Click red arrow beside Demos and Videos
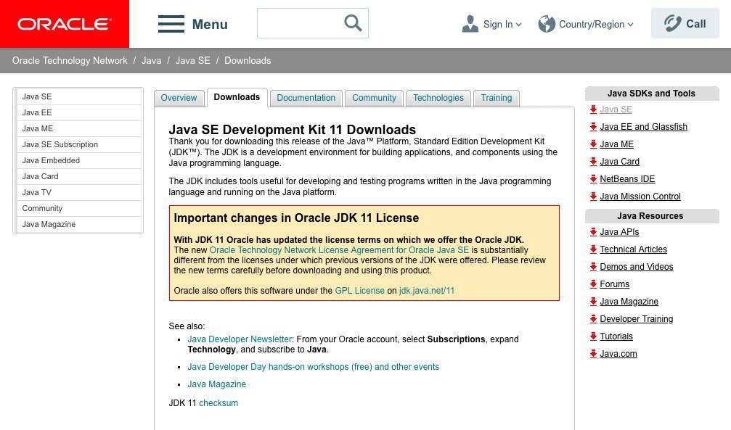This screenshot has height=430, width=731. click(593, 267)
